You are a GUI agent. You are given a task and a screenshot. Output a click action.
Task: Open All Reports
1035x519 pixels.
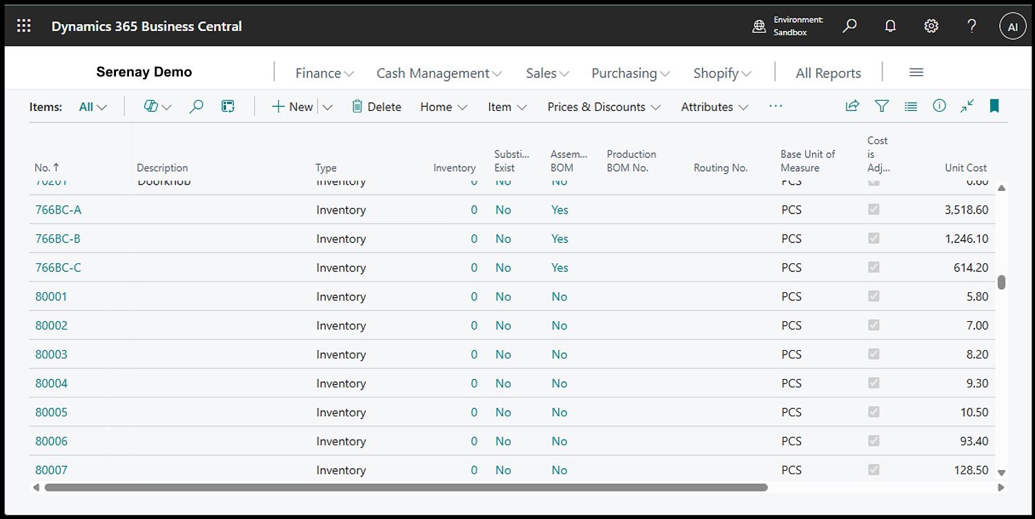point(828,73)
